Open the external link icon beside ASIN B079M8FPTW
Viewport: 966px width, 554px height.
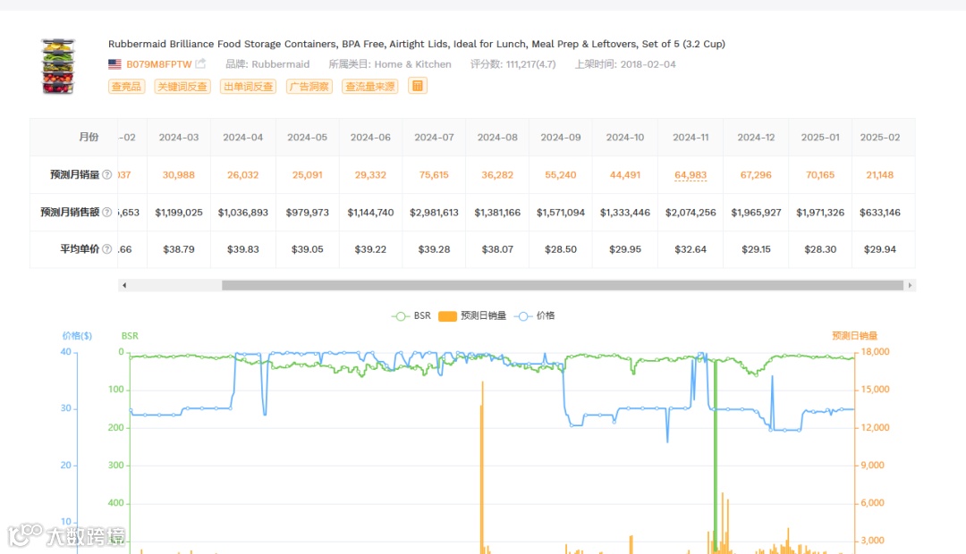(200, 63)
